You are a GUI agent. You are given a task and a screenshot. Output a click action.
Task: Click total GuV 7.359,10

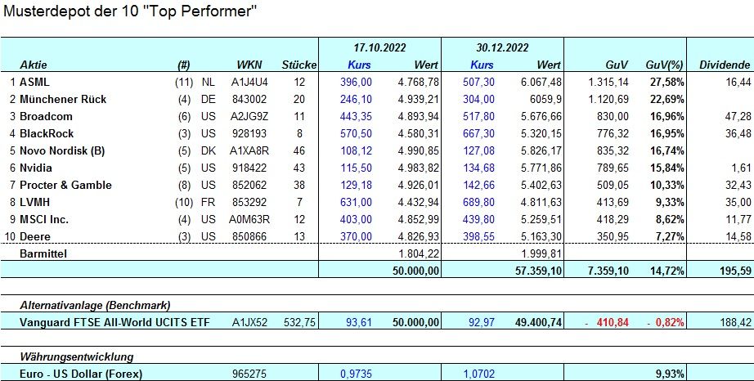[x=608, y=271]
